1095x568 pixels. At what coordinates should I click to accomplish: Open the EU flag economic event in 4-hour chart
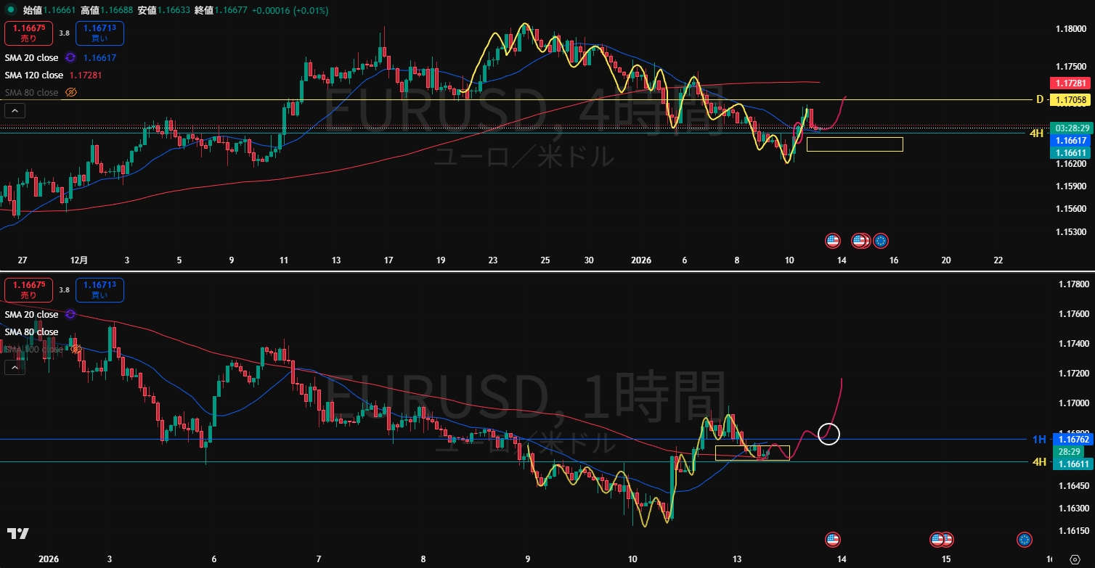pyautogui.click(x=881, y=241)
